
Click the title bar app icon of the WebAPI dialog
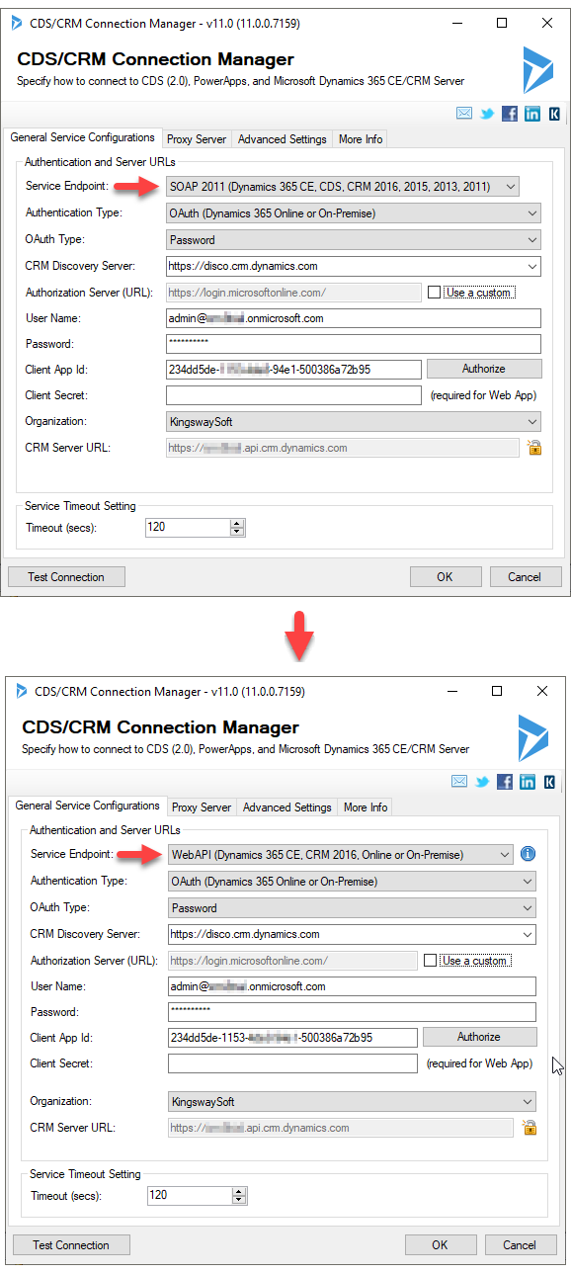(22, 691)
